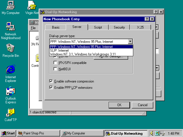Open the File menu in My Computer
Image resolution: width=183 pixels, height=137 pixels.
click(x=33, y=28)
